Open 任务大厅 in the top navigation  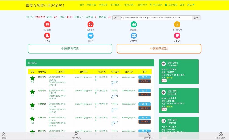(x=143, y=5)
